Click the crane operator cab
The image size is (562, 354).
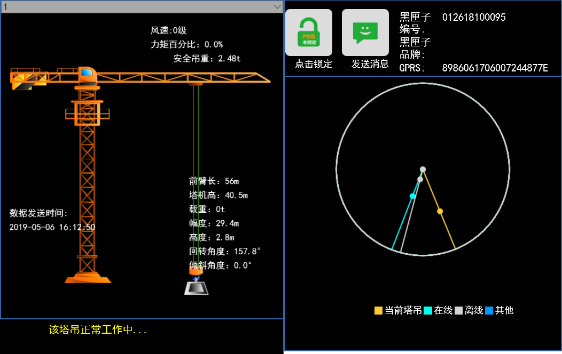point(88,74)
